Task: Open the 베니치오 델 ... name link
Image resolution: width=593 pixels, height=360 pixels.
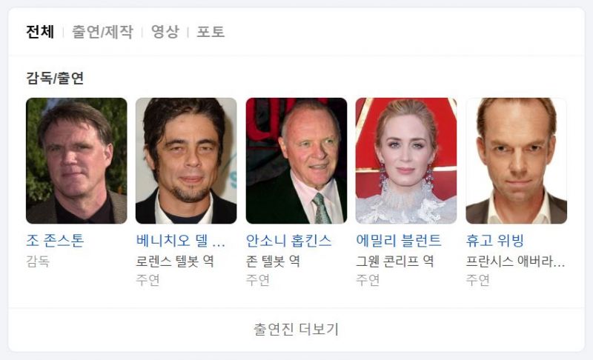Action: coord(180,241)
